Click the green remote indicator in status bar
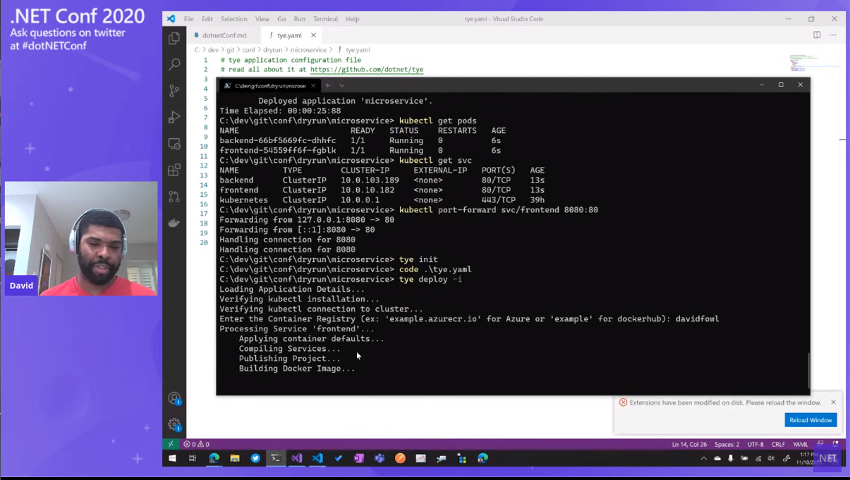The height and width of the screenshot is (480, 850). [x=171, y=444]
